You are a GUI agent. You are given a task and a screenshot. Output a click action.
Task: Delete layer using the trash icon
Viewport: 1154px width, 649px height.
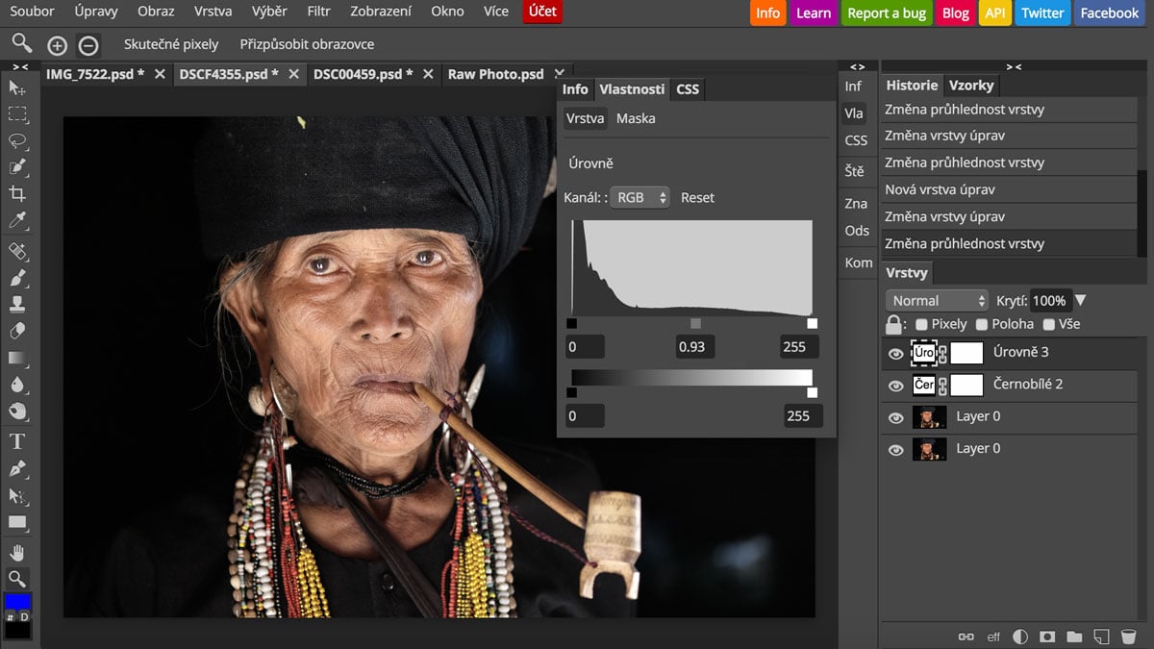pos(1129,637)
